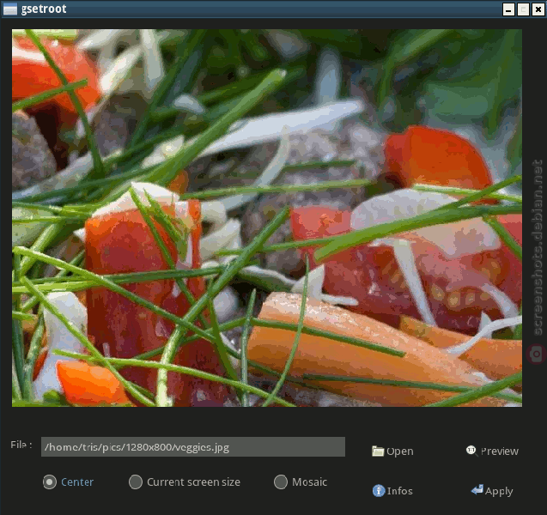Select the Center radio option

[x=68, y=482]
